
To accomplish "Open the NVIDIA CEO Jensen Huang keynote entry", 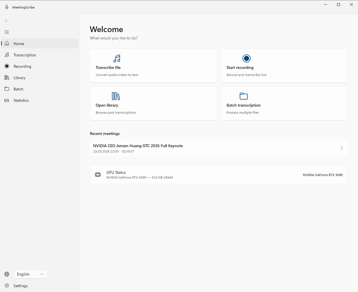I will click(170, 148).
